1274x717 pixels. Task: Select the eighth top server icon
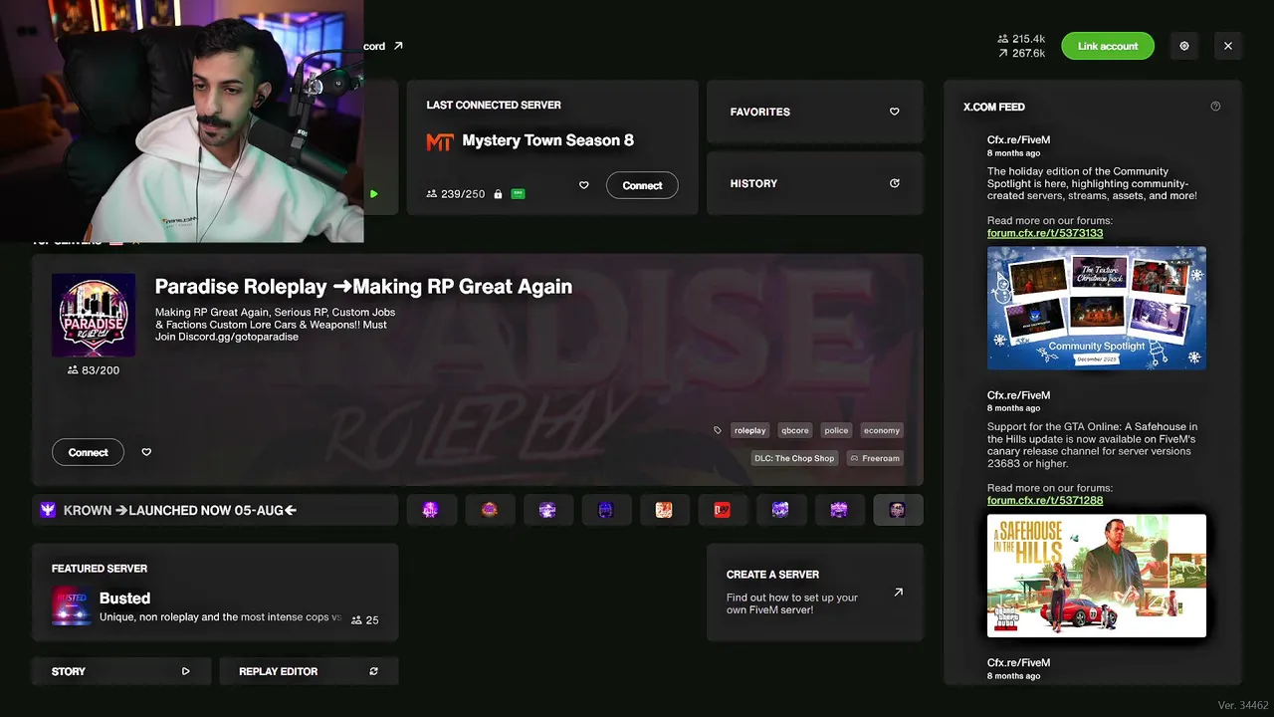839,510
